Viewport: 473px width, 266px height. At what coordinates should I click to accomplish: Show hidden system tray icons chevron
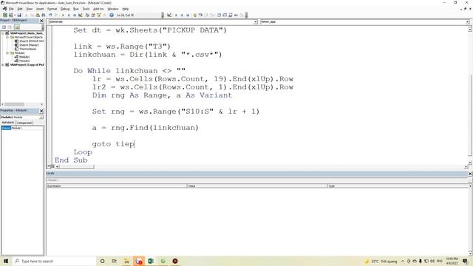pyautogui.click(x=403, y=261)
